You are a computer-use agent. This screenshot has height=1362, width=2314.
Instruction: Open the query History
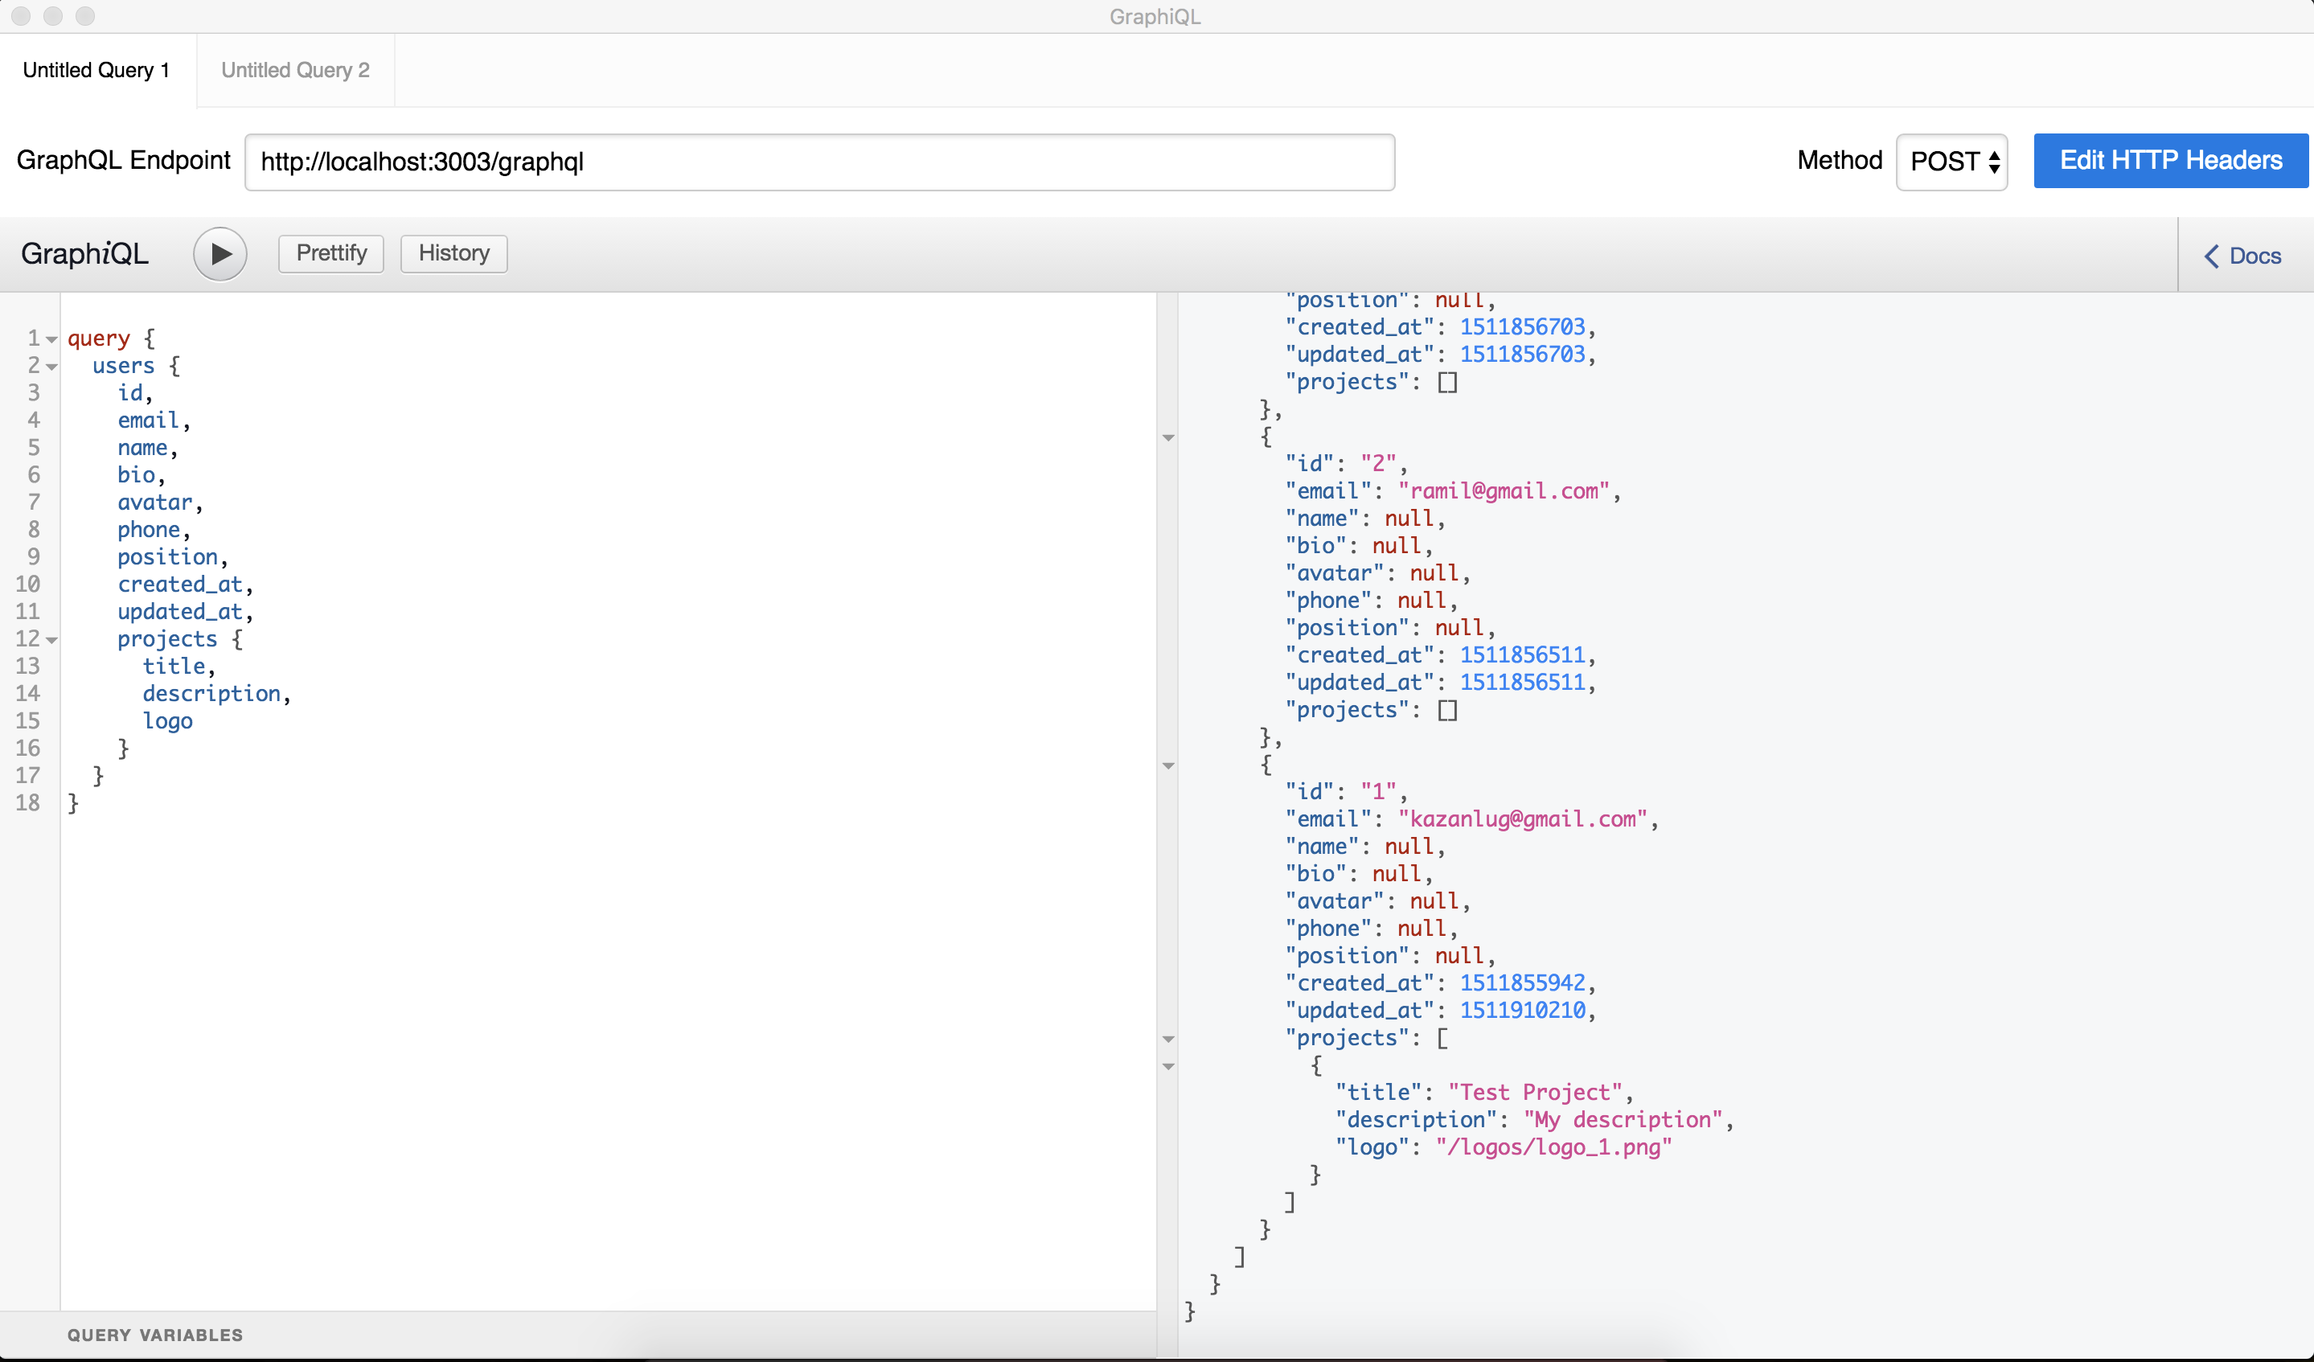[453, 253]
